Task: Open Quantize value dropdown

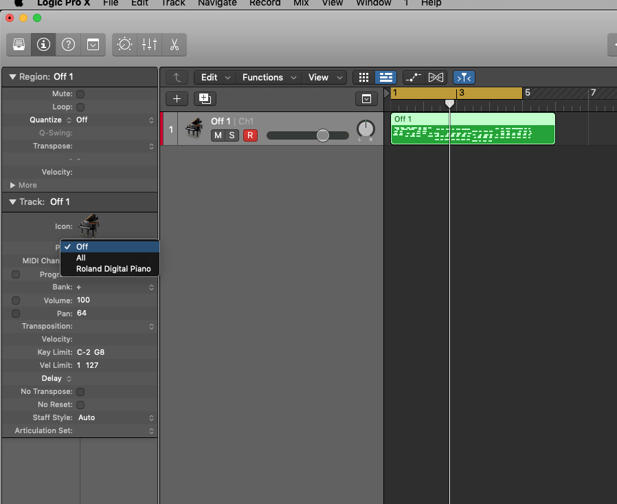Action: pyautogui.click(x=115, y=120)
